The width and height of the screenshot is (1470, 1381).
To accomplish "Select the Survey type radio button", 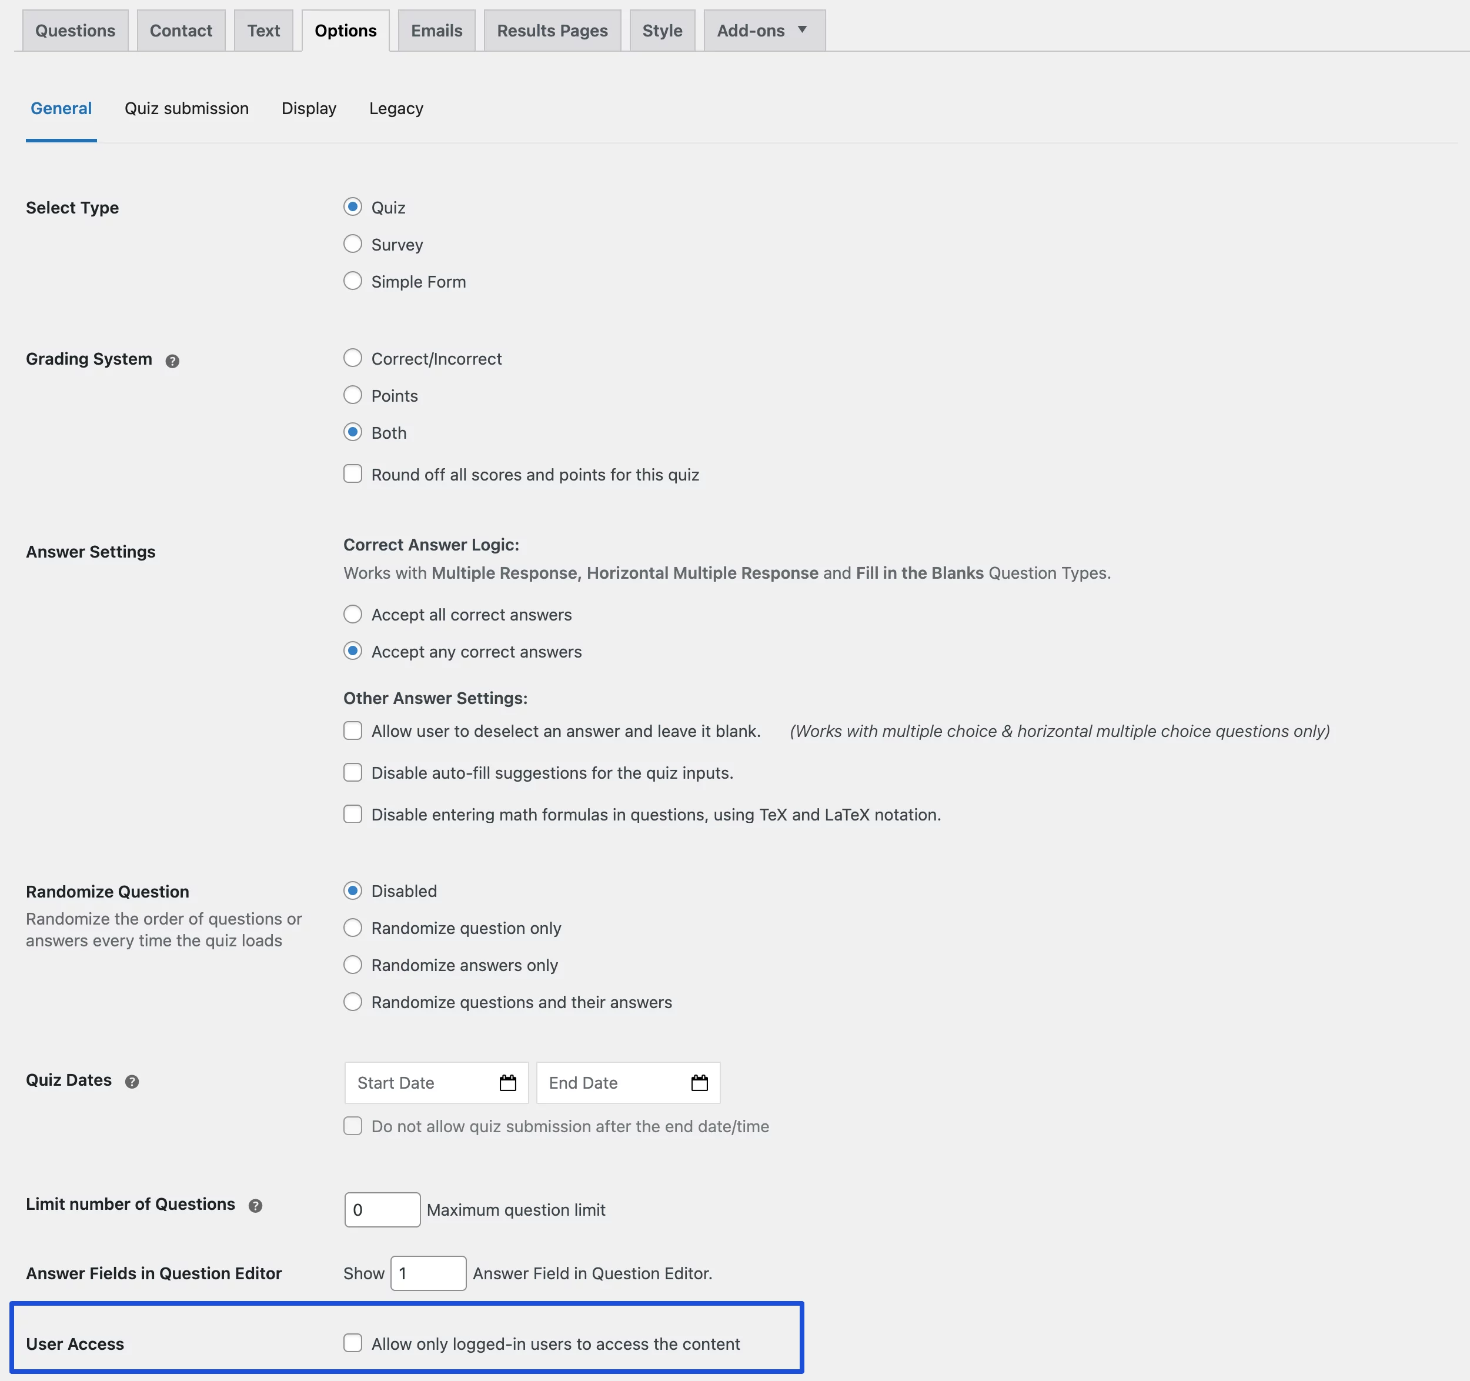I will (353, 244).
